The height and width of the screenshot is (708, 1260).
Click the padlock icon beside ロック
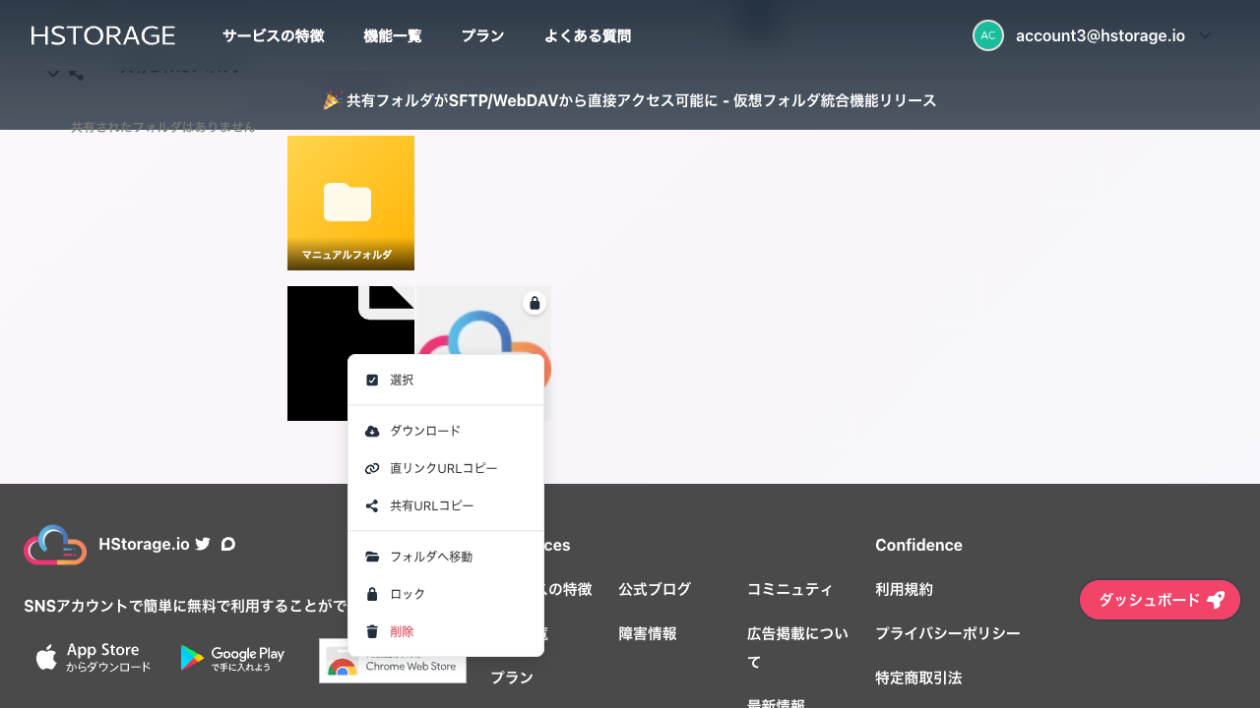(372, 594)
